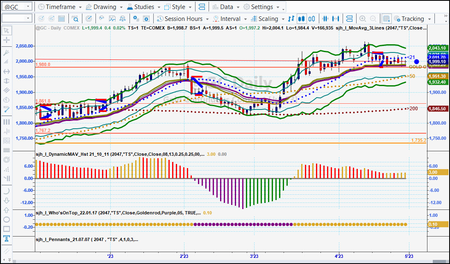Viewport: 450px width, 264px height.
Task: Click the window-with-gear settings icon
Action: point(146,19)
